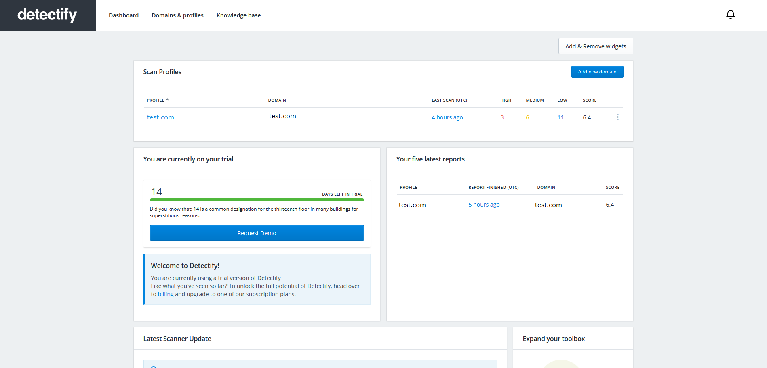Click the REPORT FINISHED (UTC) header
767x368 pixels.
[x=493, y=187]
